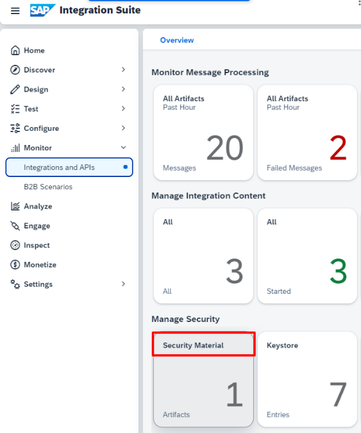Open B2B Scenarios menu item
361x433 pixels.
point(48,187)
